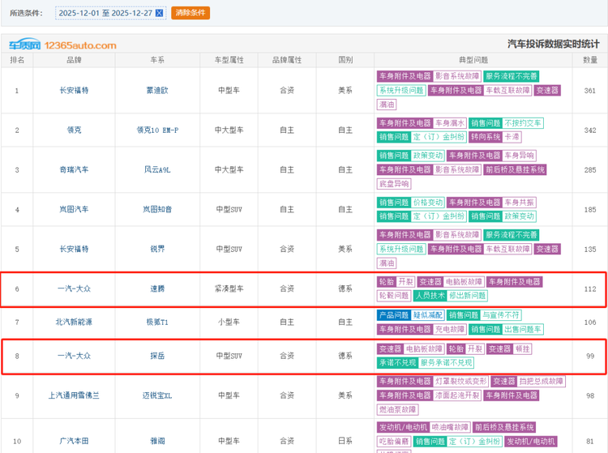Open the 风云A9L car series
Image resolution: width=608 pixels, height=453 pixels.
click(157, 169)
